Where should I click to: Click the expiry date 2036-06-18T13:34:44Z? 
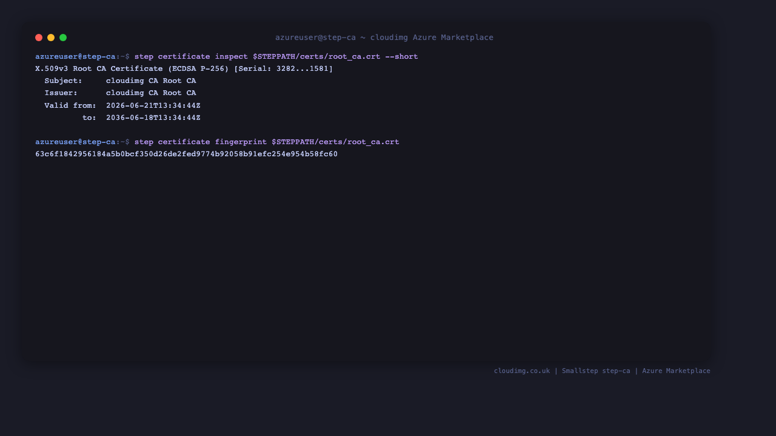pos(153,118)
